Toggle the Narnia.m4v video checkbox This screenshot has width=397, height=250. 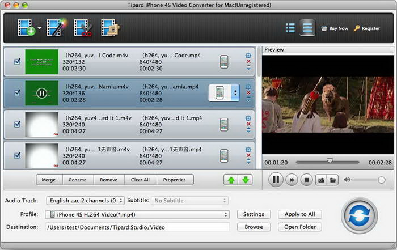point(16,92)
